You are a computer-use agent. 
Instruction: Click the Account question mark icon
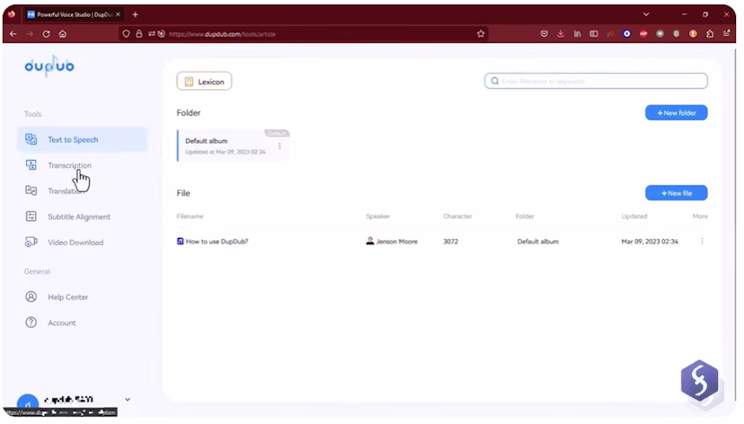pos(31,322)
